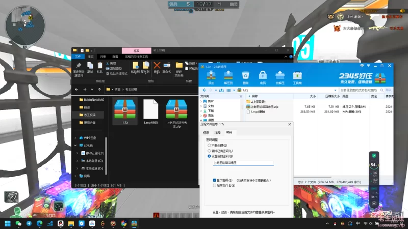Expand the 下载 node in 2345好压 folder tree
408x229 pixels.
(201, 111)
